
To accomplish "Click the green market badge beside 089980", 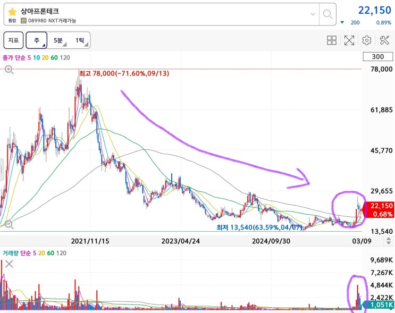I will coord(24,21).
